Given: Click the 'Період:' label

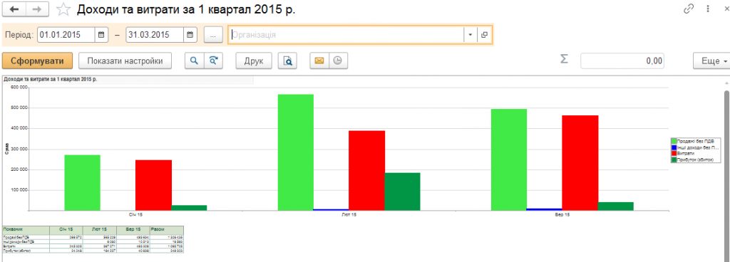Looking at the screenshot, I should pos(19,35).
